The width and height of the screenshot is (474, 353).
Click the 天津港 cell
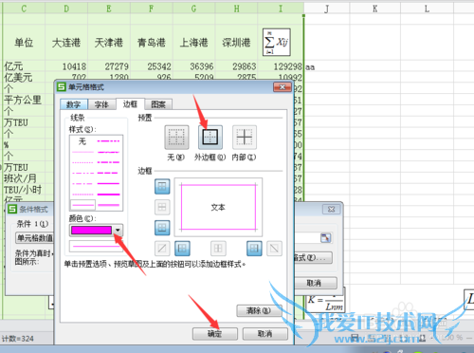[109, 43]
